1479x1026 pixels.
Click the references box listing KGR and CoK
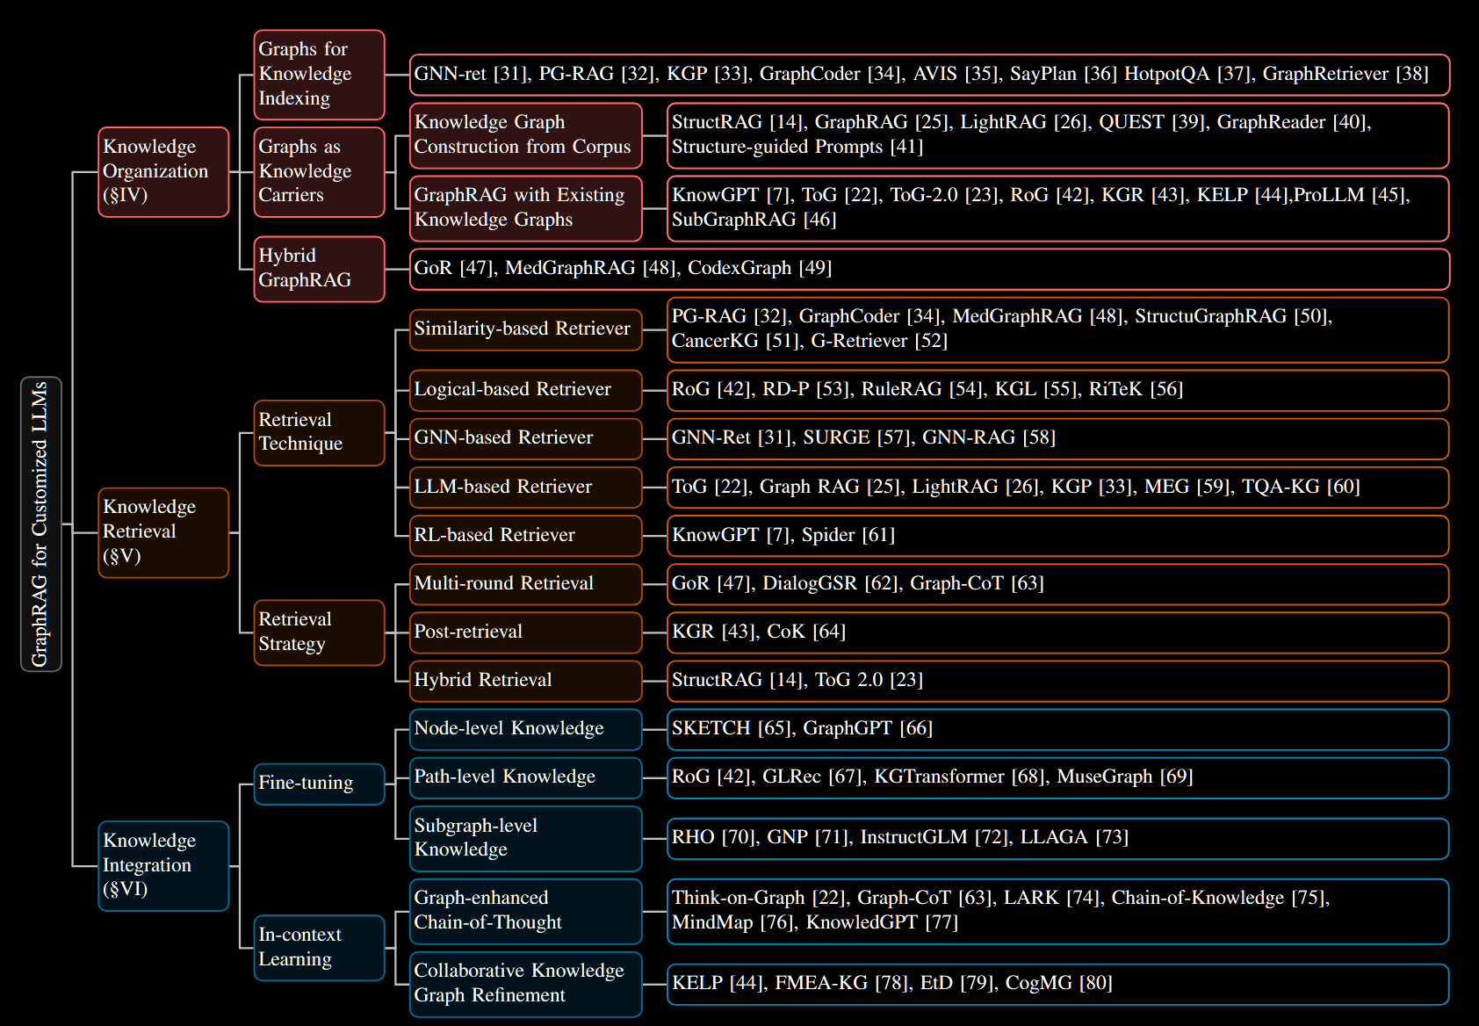coord(1057,632)
